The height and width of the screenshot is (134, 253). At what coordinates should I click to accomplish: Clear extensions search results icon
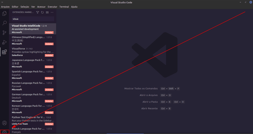tap(47, 12)
